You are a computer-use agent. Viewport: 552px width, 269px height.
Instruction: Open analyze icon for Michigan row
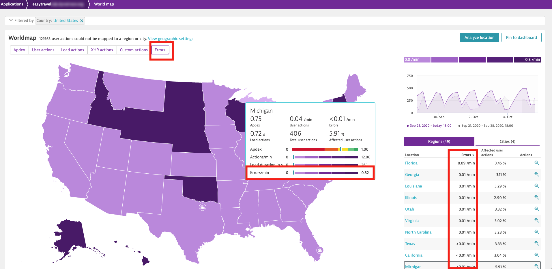[x=536, y=266]
